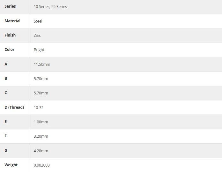Select the Steel material value
Image resolution: width=222 pixels, height=172 pixels.
[38, 21]
